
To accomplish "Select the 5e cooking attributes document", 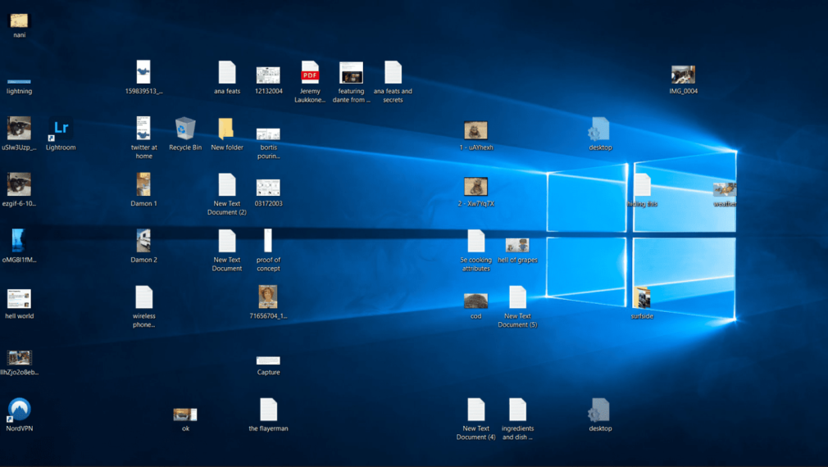I will [x=475, y=251].
